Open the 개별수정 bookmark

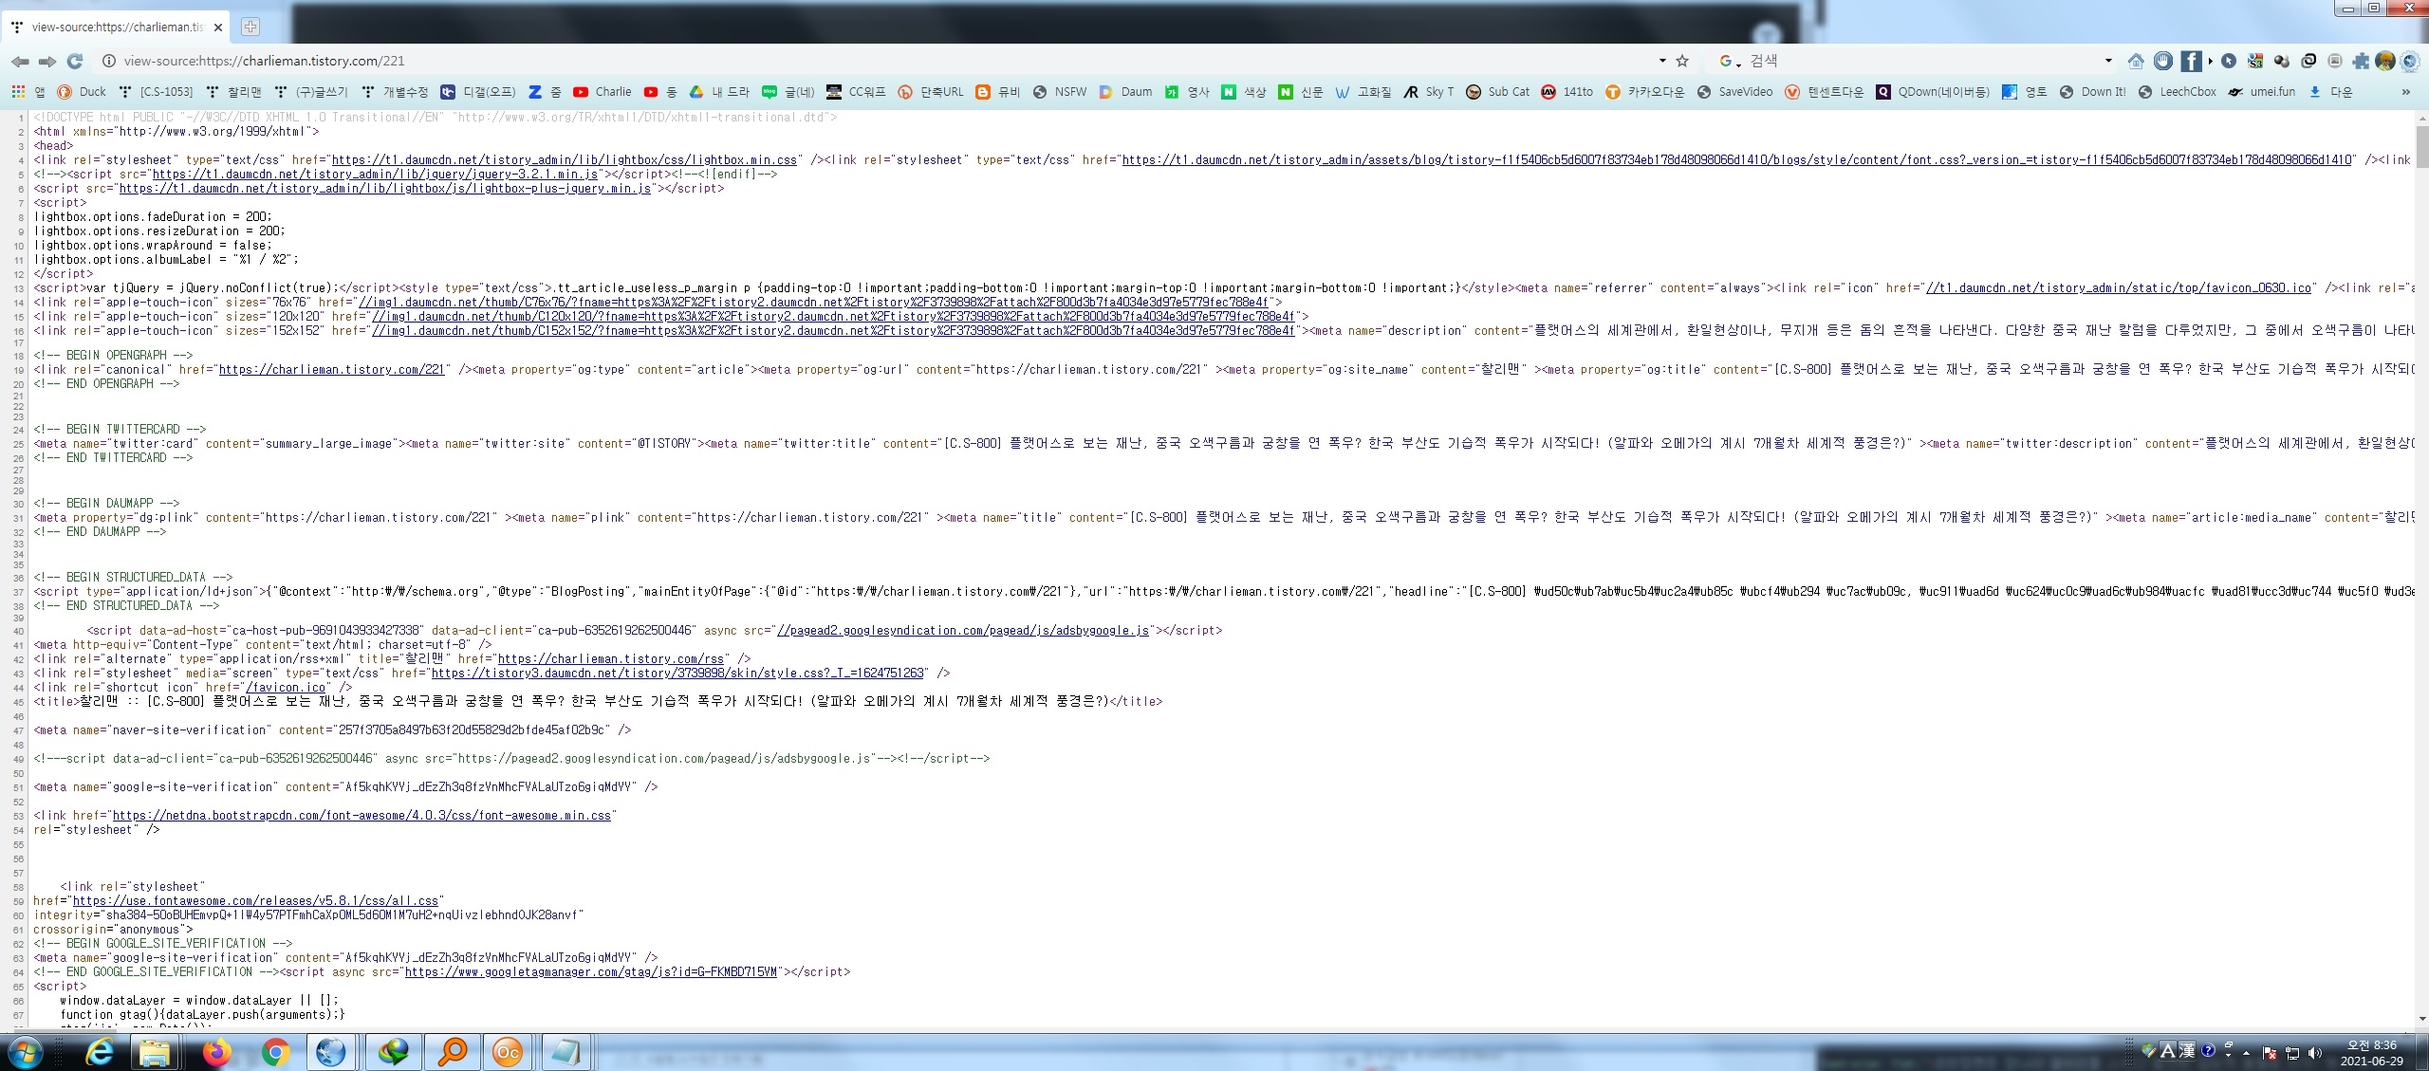coord(395,92)
